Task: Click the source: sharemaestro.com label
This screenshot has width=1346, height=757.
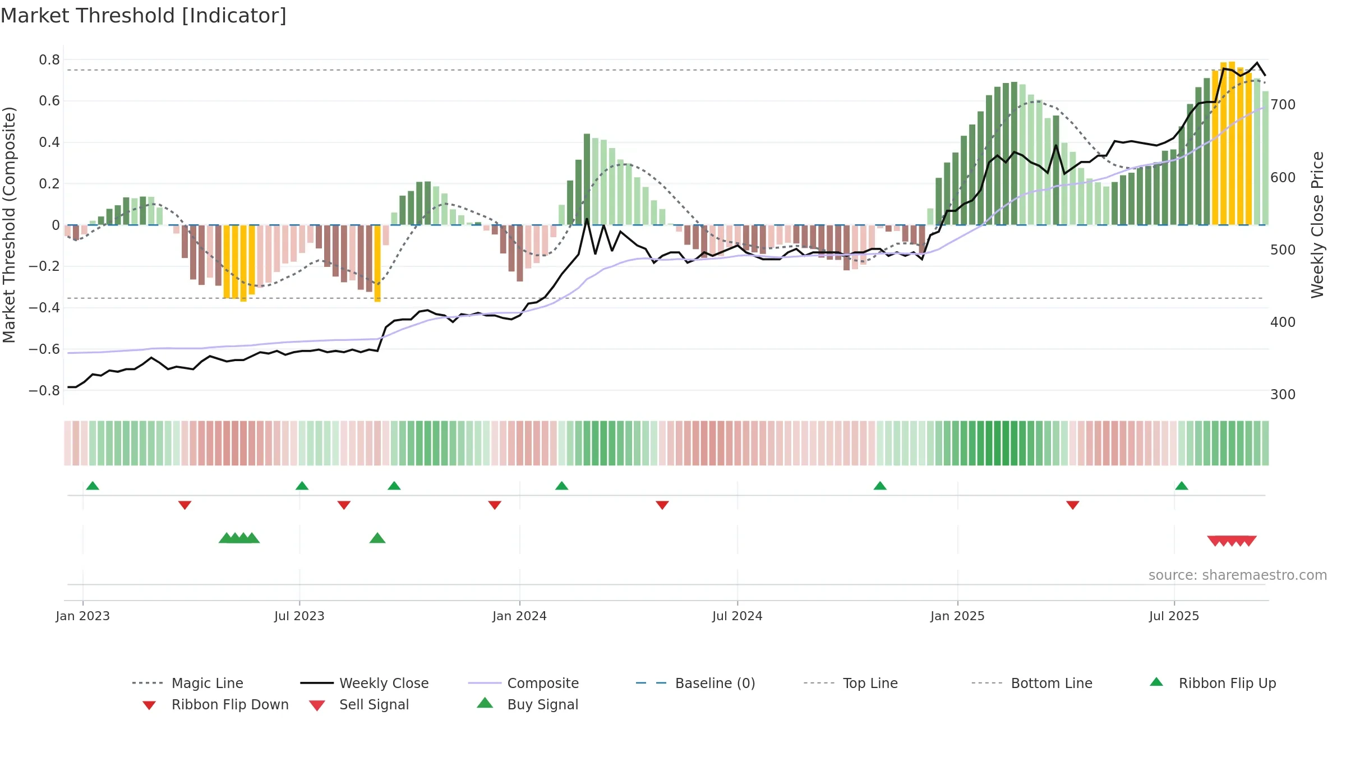Action: pyautogui.click(x=1238, y=575)
